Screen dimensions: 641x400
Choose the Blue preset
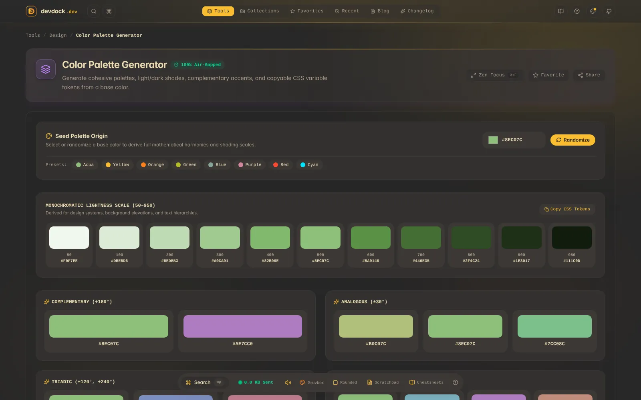217,165
